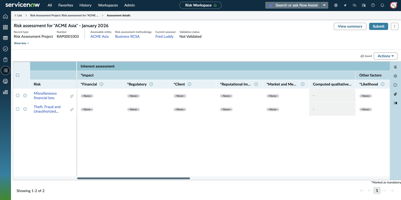The image size is (401, 200).
Task: Open the Business RCSA methodology link
Action: 127,36
